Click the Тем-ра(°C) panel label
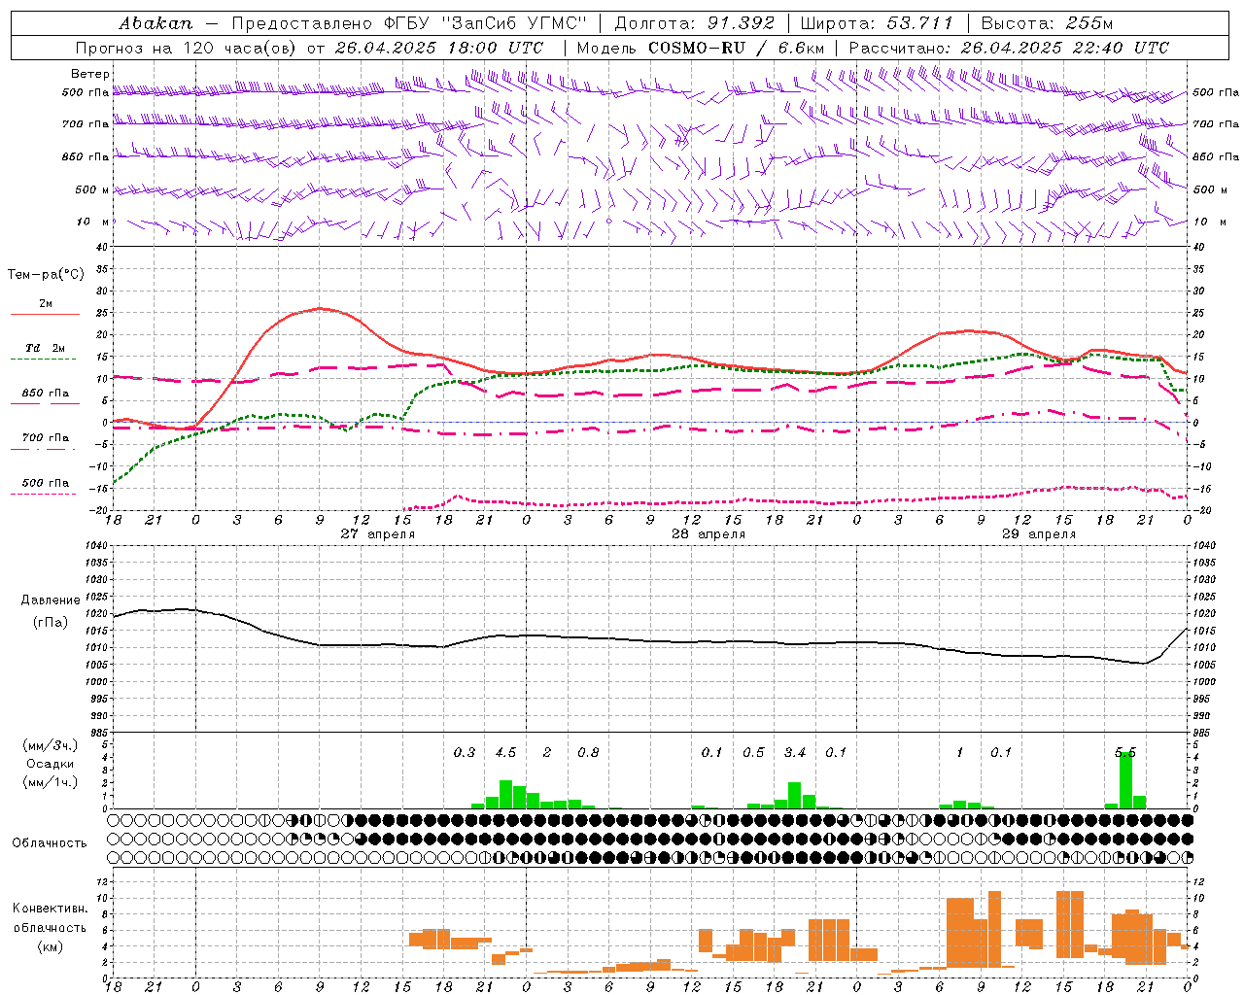The width and height of the screenshot is (1244, 995). 46,275
